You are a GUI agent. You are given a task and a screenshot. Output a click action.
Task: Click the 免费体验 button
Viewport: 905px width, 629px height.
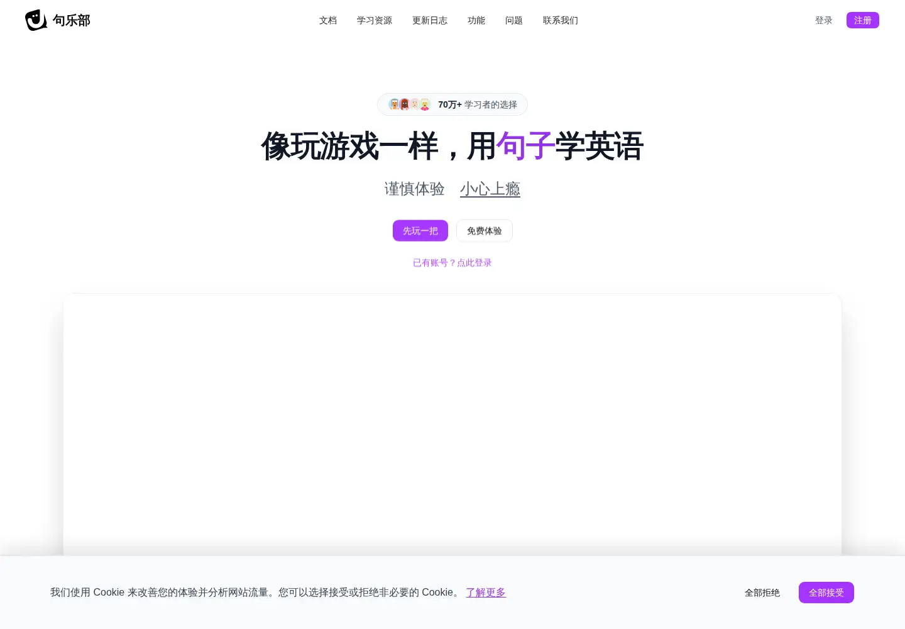(x=485, y=231)
